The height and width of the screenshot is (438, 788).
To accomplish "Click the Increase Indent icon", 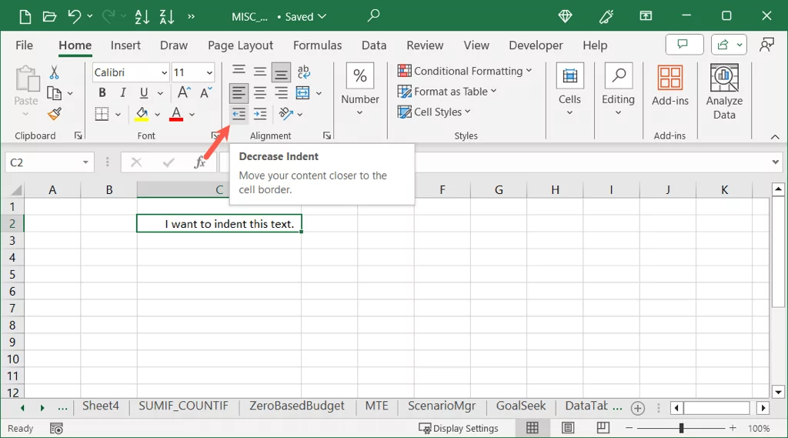I will tap(260, 114).
